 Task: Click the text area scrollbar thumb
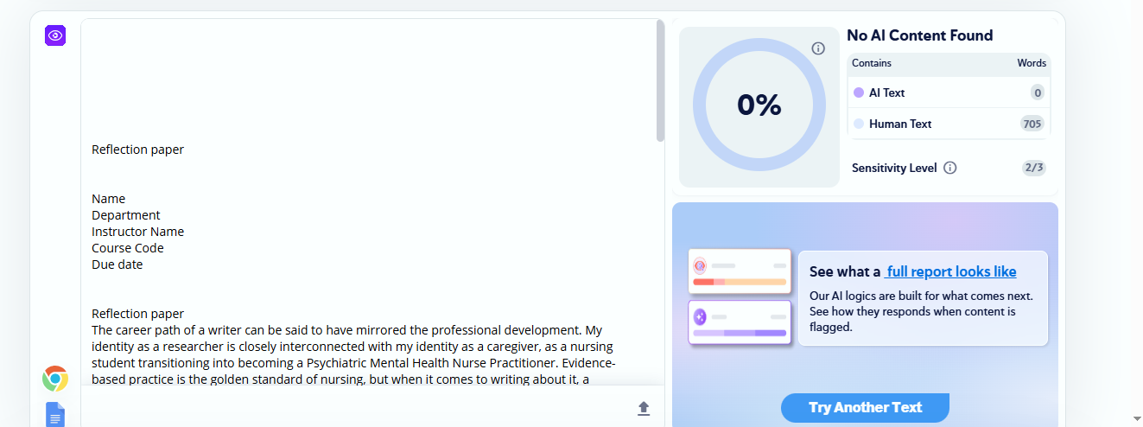[x=660, y=80]
